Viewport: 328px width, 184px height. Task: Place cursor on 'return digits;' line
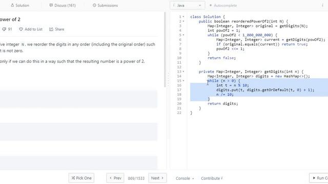[223, 104]
